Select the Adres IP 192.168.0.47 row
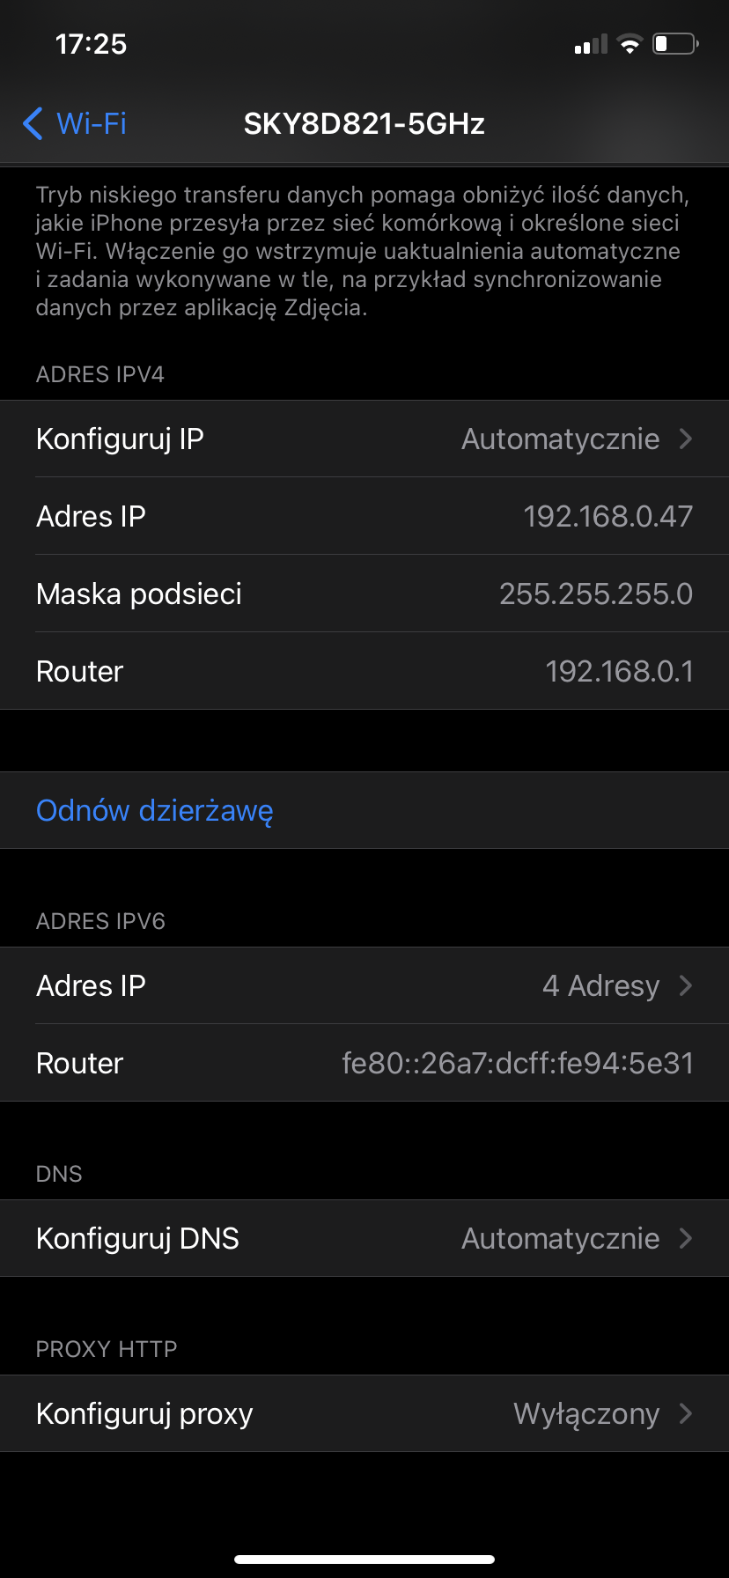The image size is (729, 1578). point(364,516)
